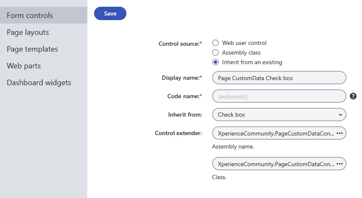This screenshot has height=198, width=362.
Task: Click the Code name help question icon
Action: pos(353,96)
